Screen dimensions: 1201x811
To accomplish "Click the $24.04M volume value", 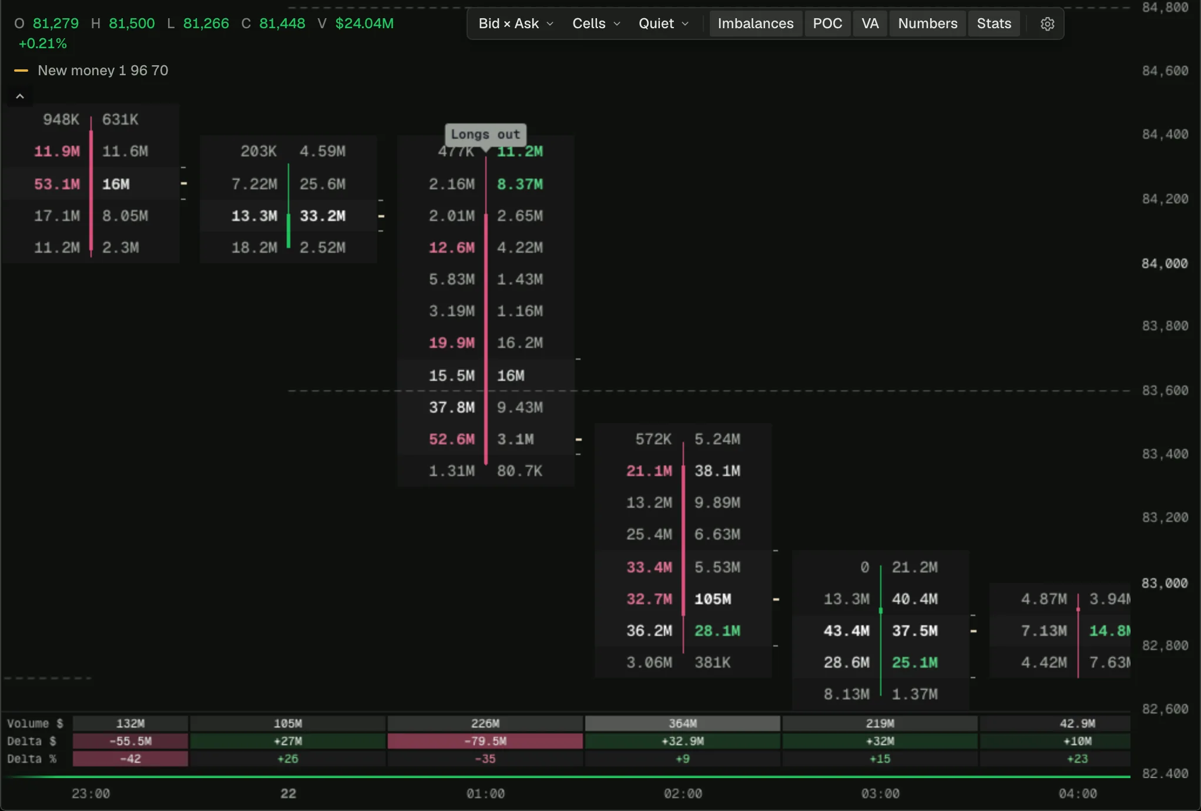I will pos(364,24).
